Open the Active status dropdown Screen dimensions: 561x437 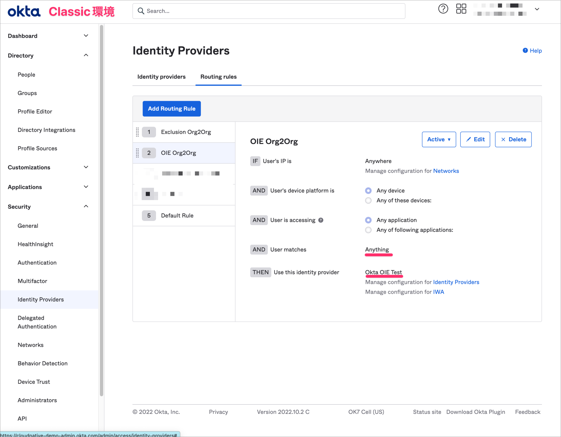coord(439,139)
